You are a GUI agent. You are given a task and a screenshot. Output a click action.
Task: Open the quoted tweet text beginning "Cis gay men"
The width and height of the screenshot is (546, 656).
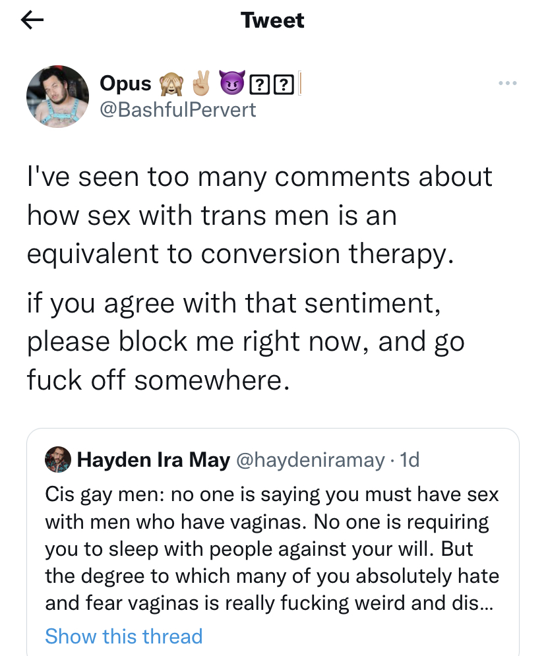tap(272, 549)
